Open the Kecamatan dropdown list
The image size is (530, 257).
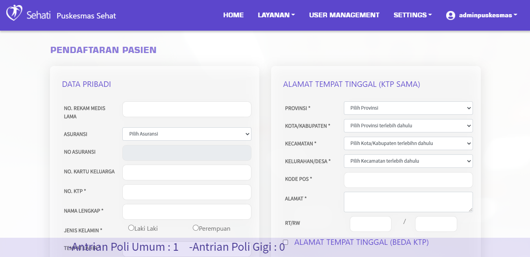[x=408, y=143]
